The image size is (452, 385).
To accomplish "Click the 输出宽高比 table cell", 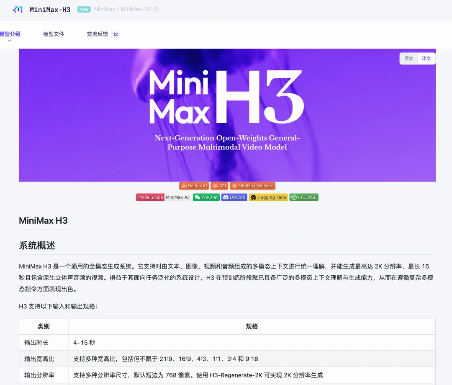I will [44, 359].
